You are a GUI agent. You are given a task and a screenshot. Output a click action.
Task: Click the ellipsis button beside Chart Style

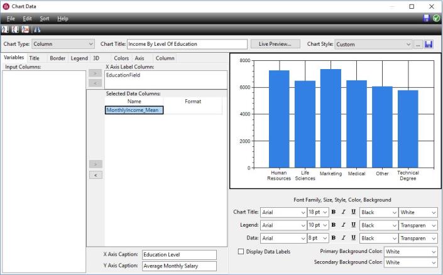pyautogui.click(x=418, y=45)
